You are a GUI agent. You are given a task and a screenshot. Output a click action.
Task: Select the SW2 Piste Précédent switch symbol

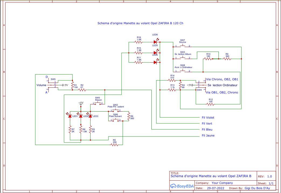[116, 110]
